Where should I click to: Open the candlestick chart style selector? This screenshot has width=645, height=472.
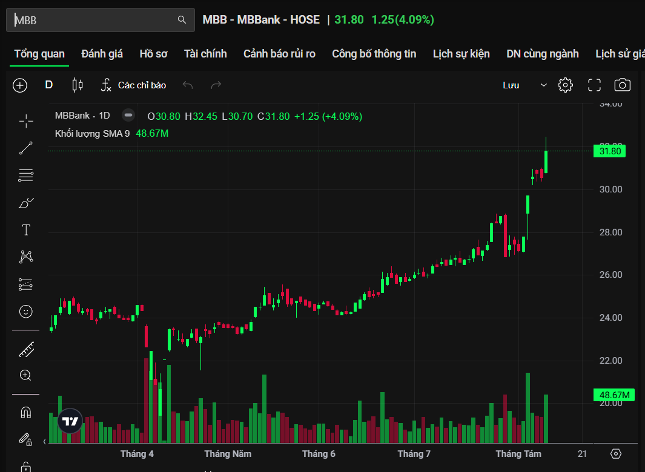click(78, 85)
